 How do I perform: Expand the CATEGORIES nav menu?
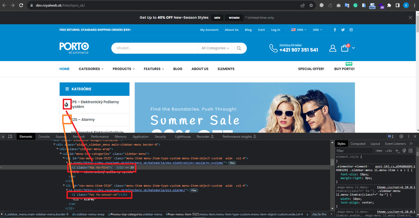(91, 69)
